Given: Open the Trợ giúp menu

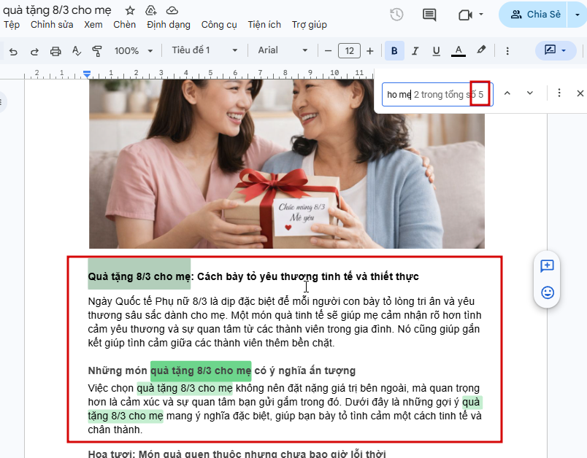Looking at the screenshot, I should [x=310, y=25].
